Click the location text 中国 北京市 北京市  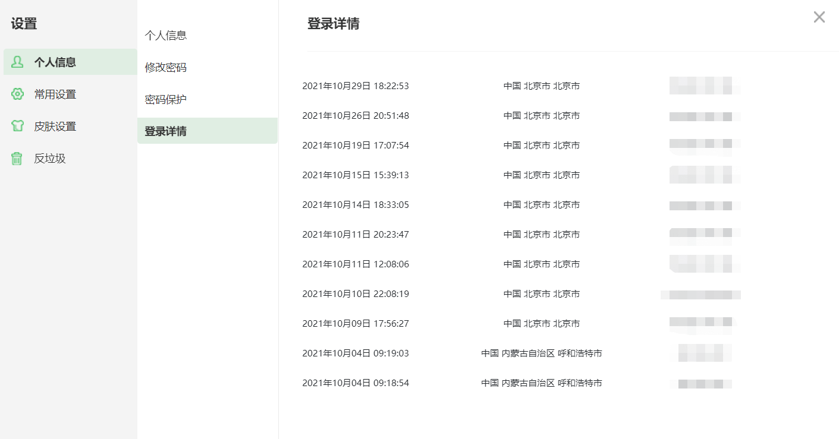[541, 85]
